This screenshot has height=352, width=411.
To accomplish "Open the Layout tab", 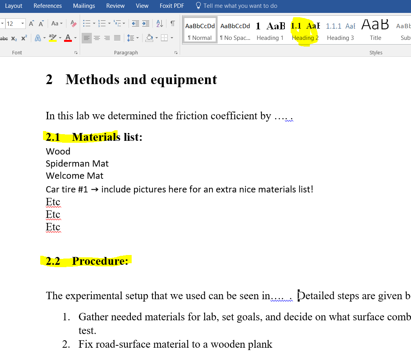I will (x=14, y=6).
